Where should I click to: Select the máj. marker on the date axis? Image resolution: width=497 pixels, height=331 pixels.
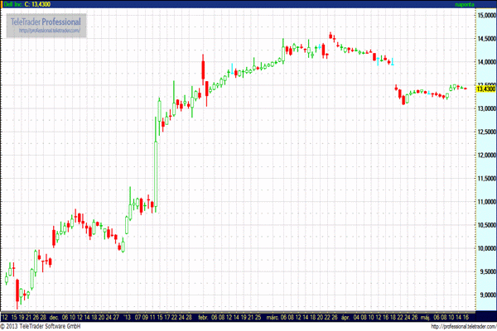[425, 317]
